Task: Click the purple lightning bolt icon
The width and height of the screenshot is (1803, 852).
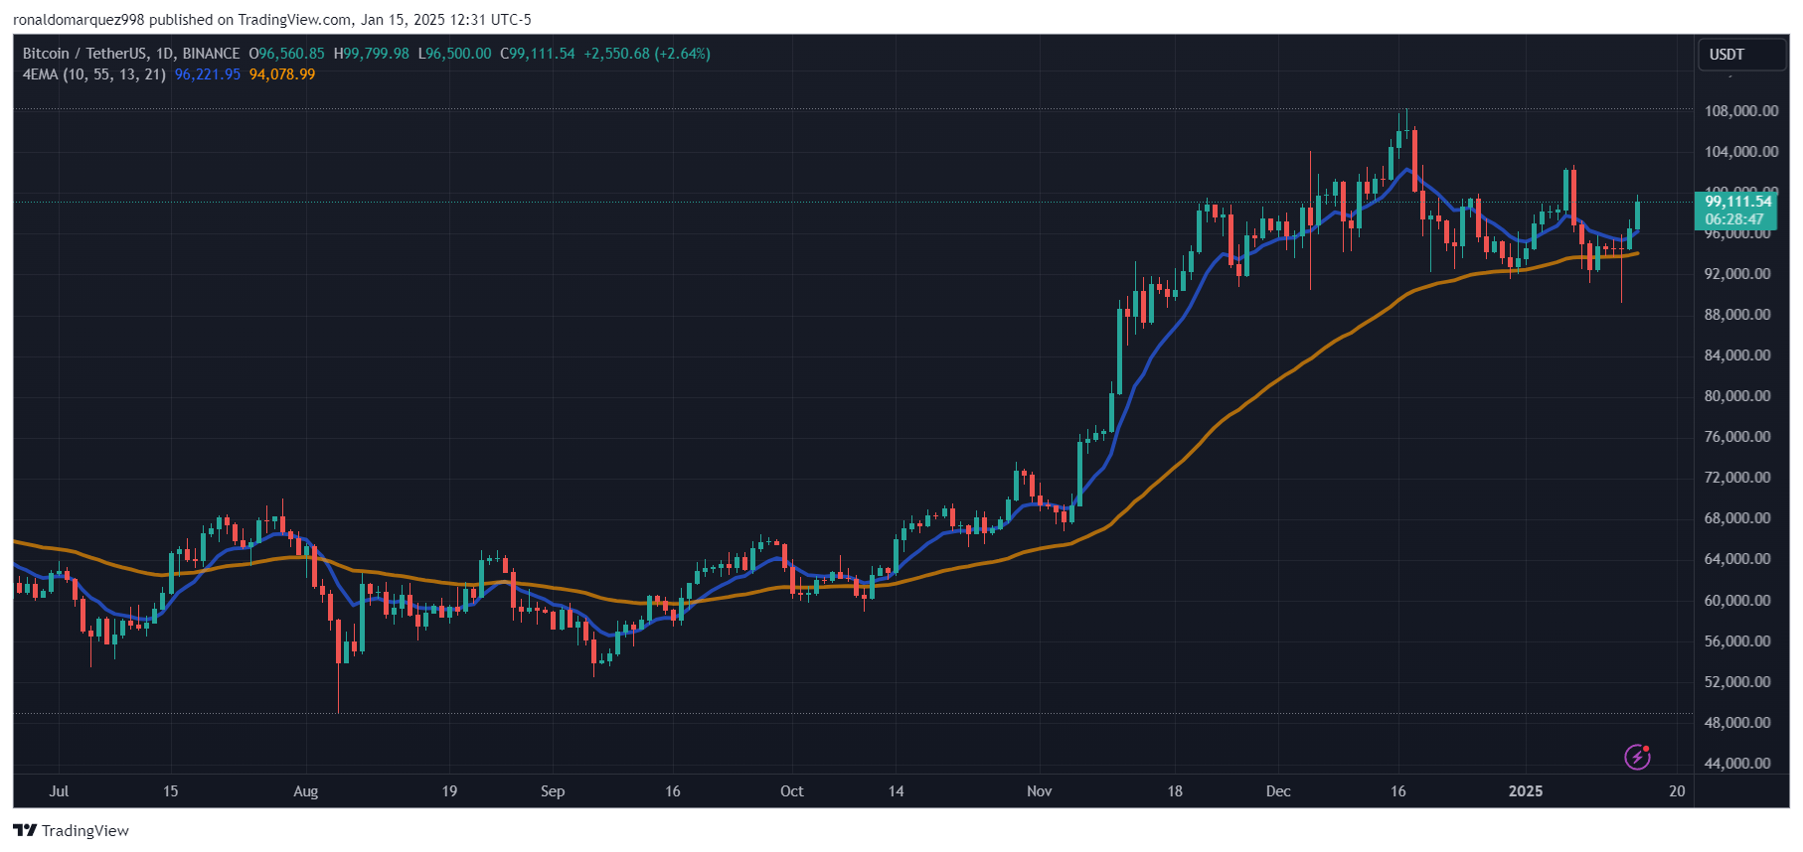Action: (1637, 758)
